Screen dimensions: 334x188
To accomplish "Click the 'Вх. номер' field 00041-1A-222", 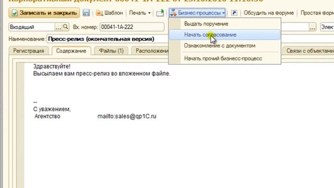I will coord(132,27).
